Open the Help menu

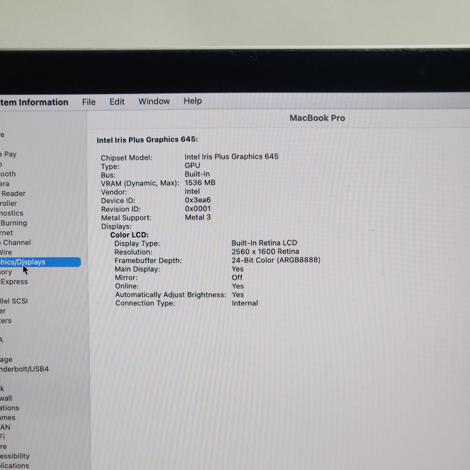(x=193, y=101)
